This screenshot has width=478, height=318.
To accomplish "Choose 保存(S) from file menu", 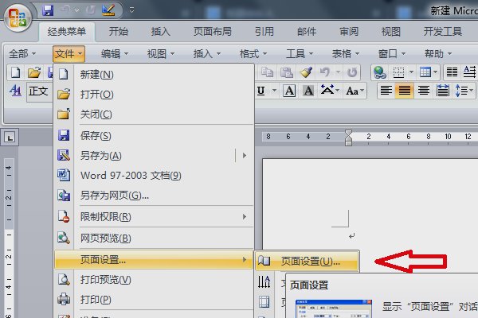I will coord(154,135).
